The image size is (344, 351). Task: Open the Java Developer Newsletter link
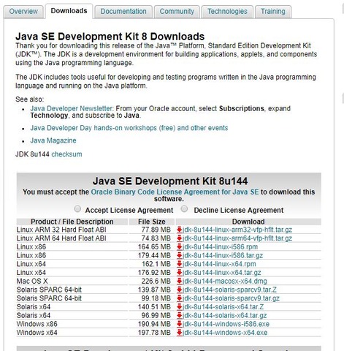click(x=72, y=108)
